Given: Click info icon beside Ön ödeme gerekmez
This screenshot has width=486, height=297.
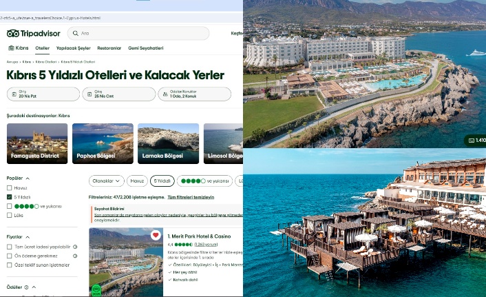Looking at the screenshot, I should [75, 256].
